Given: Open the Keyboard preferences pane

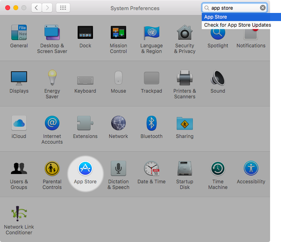Looking at the screenshot, I should [x=85, y=84].
